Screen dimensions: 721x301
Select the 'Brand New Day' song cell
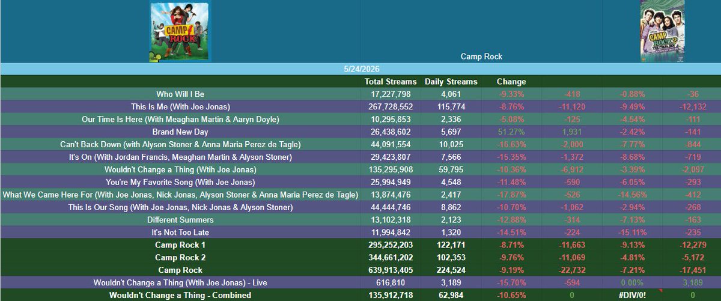point(180,132)
